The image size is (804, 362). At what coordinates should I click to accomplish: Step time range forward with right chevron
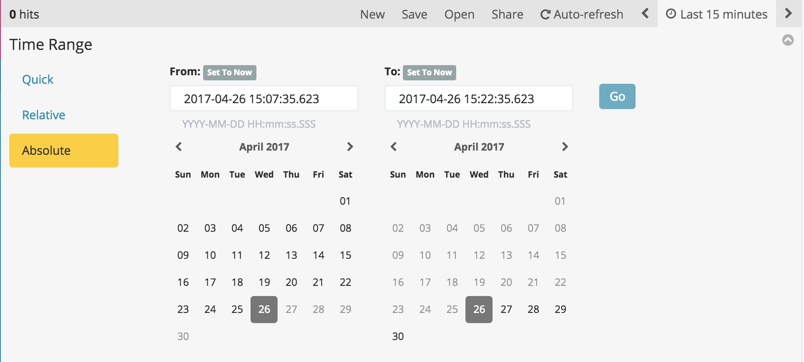pyautogui.click(x=788, y=14)
